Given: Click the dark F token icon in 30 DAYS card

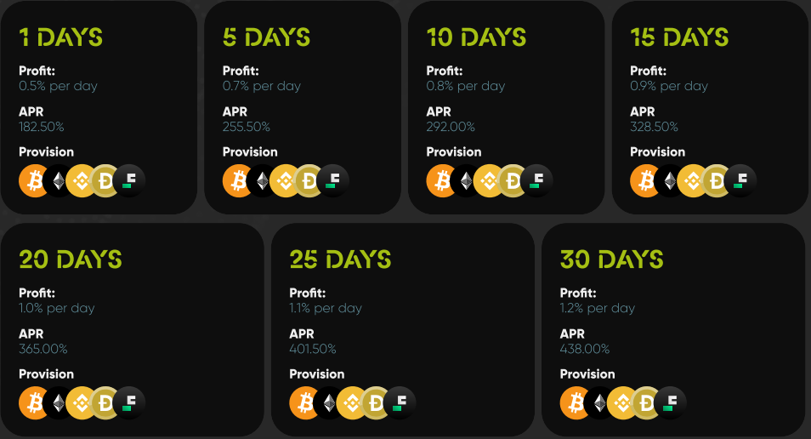Looking at the screenshot, I should pos(672,403).
